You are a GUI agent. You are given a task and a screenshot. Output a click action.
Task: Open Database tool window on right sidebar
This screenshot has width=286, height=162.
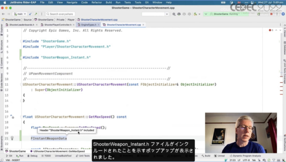[x=284, y=48]
